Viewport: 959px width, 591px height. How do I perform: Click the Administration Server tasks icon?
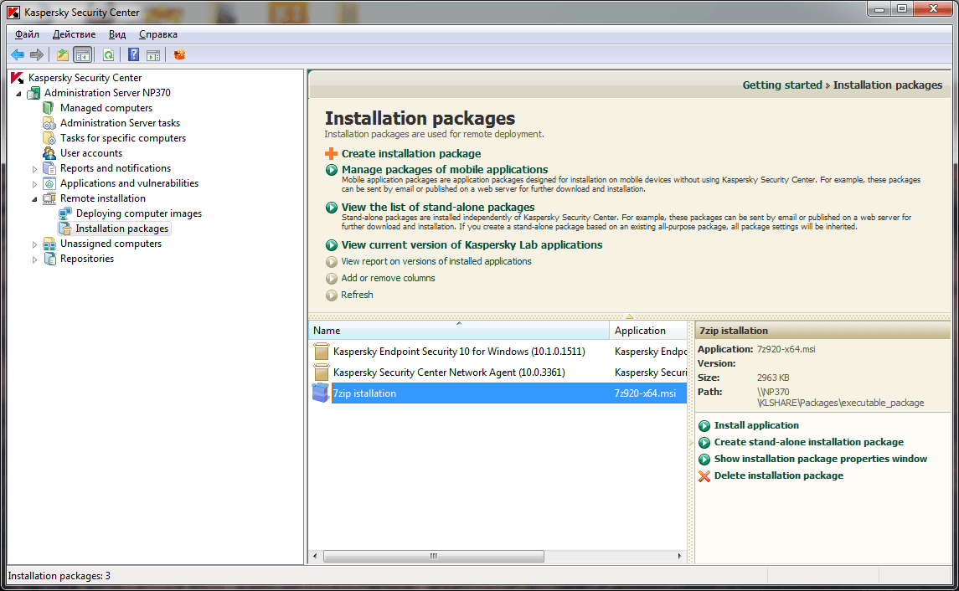49,123
